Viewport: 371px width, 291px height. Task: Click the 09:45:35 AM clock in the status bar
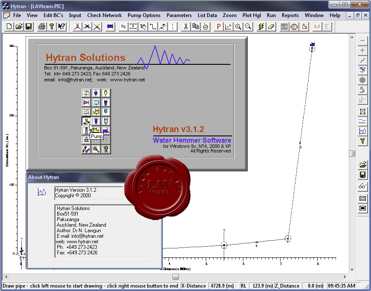pyautogui.click(x=342, y=286)
